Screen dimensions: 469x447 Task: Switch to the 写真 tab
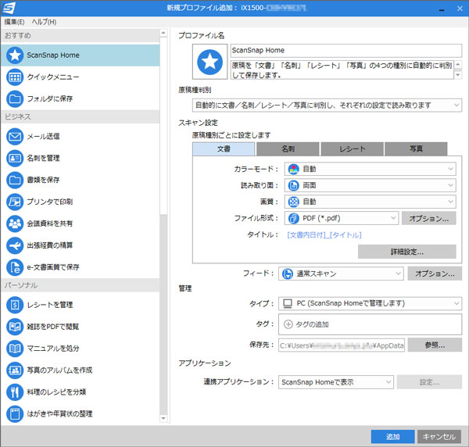416,149
